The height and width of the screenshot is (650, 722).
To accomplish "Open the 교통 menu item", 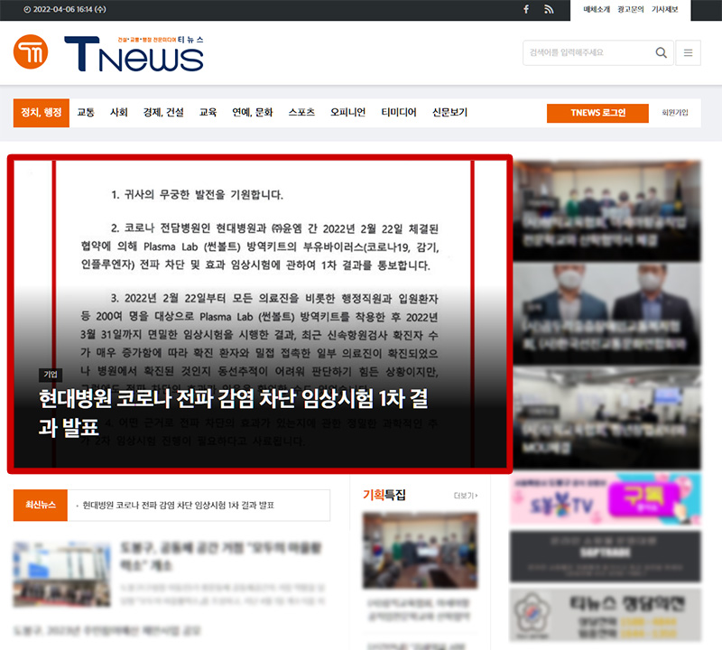I will pos(86,113).
